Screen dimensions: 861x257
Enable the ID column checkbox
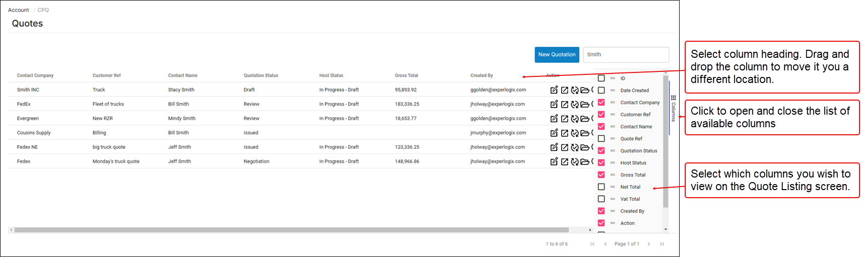[601, 78]
